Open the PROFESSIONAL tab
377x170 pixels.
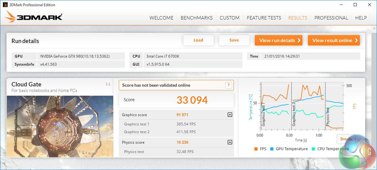tap(331, 18)
